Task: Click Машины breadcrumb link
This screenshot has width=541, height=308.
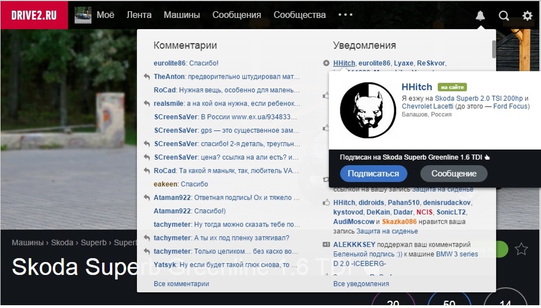Action: [28, 243]
